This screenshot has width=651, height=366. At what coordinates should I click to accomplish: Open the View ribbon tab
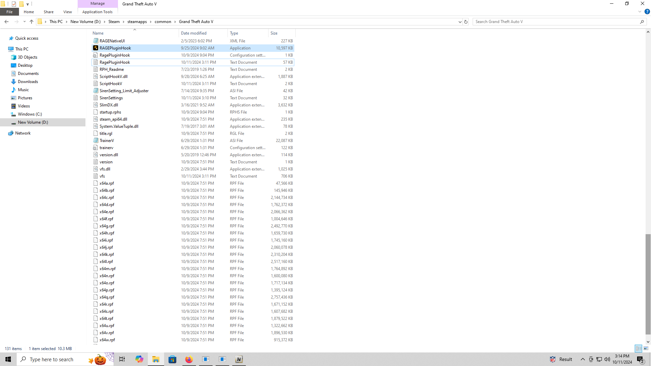67,12
